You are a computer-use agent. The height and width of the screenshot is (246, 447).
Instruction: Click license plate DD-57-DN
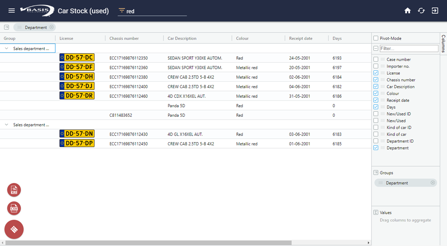pos(77,134)
